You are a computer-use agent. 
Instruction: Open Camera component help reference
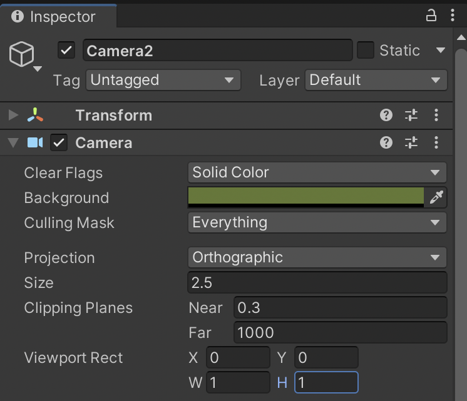click(x=386, y=142)
